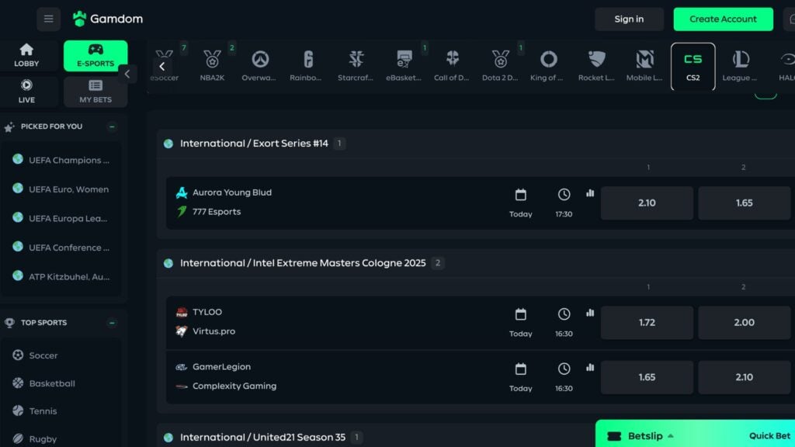This screenshot has width=795, height=447.
Task: Select the League of Legends category icon
Action: pos(740,66)
